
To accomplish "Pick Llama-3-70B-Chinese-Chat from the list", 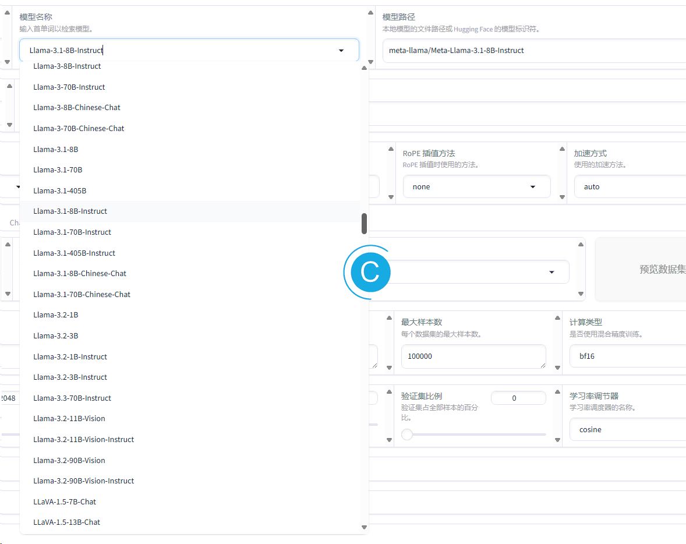I will click(x=190, y=129).
